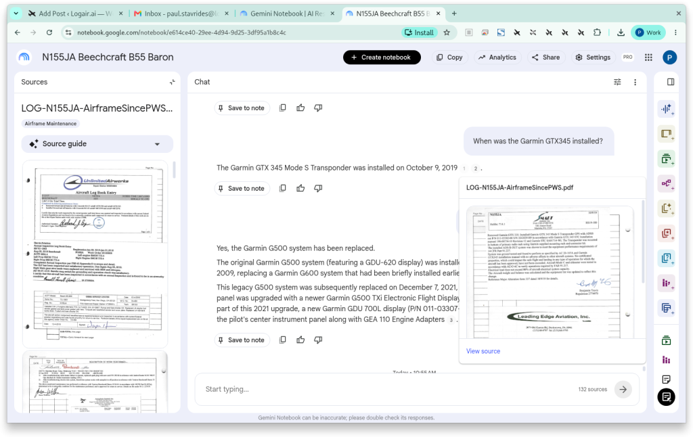This screenshot has width=693, height=437.
Task: Thumbs up the GTX 345 transponder answer
Action: click(x=300, y=188)
